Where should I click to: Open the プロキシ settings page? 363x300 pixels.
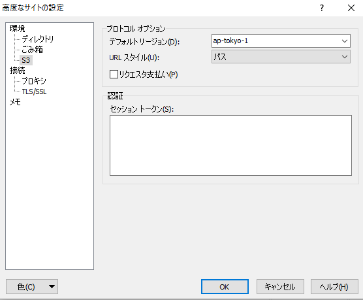tap(34, 81)
